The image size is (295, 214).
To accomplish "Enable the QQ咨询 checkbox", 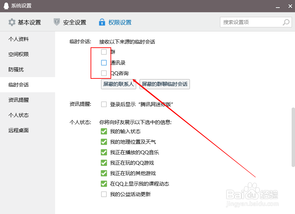I will 104,73.
